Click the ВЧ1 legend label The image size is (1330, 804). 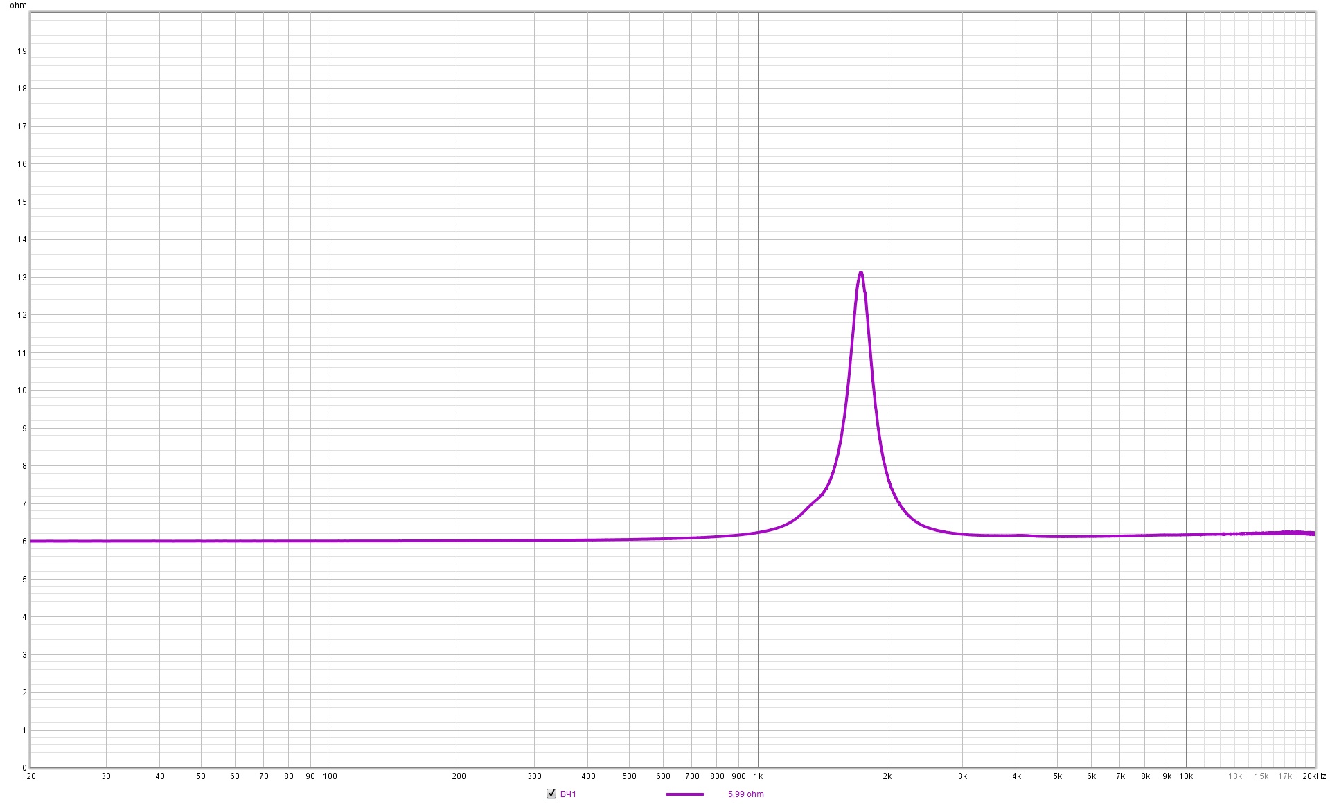(568, 794)
